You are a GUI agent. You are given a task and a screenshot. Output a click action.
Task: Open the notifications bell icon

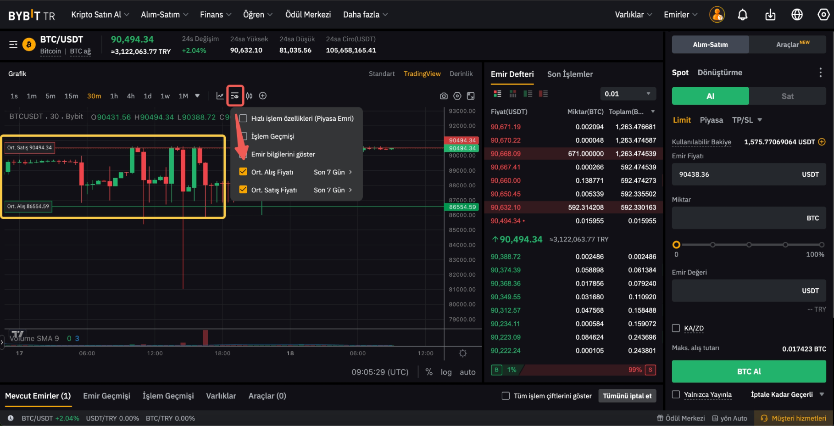tap(742, 15)
